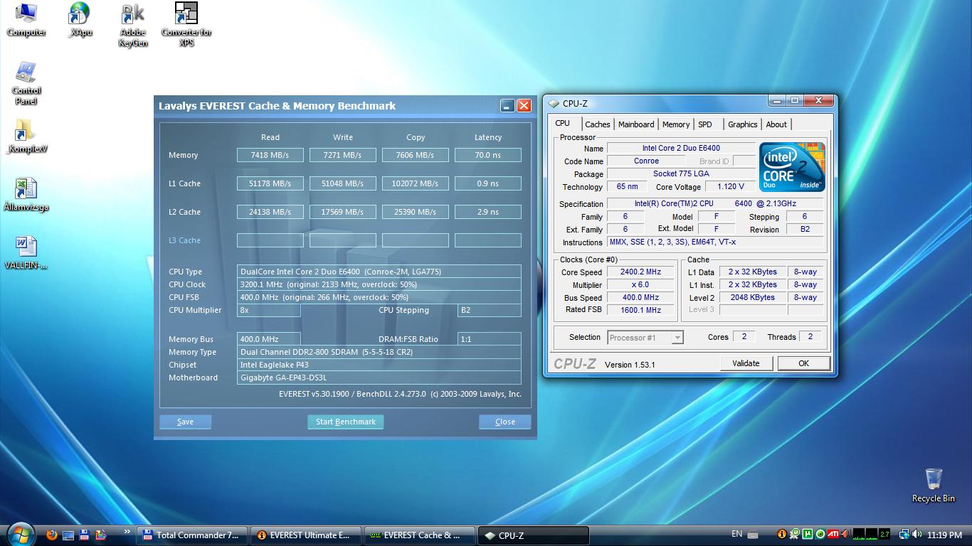Switch to the Memory tab in CPU-Z
The width and height of the screenshot is (972, 546).
(x=676, y=124)
